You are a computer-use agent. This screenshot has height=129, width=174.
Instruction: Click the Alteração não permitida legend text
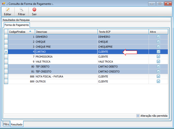click(154, 116)
